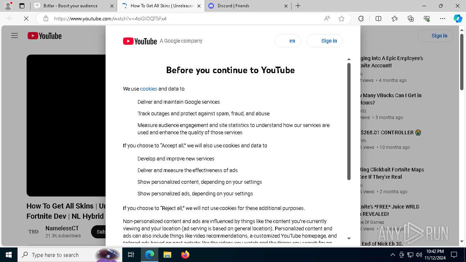Open File Explorer taskbar icon
Screen dimensions: 466x262
tap(167, 255)
